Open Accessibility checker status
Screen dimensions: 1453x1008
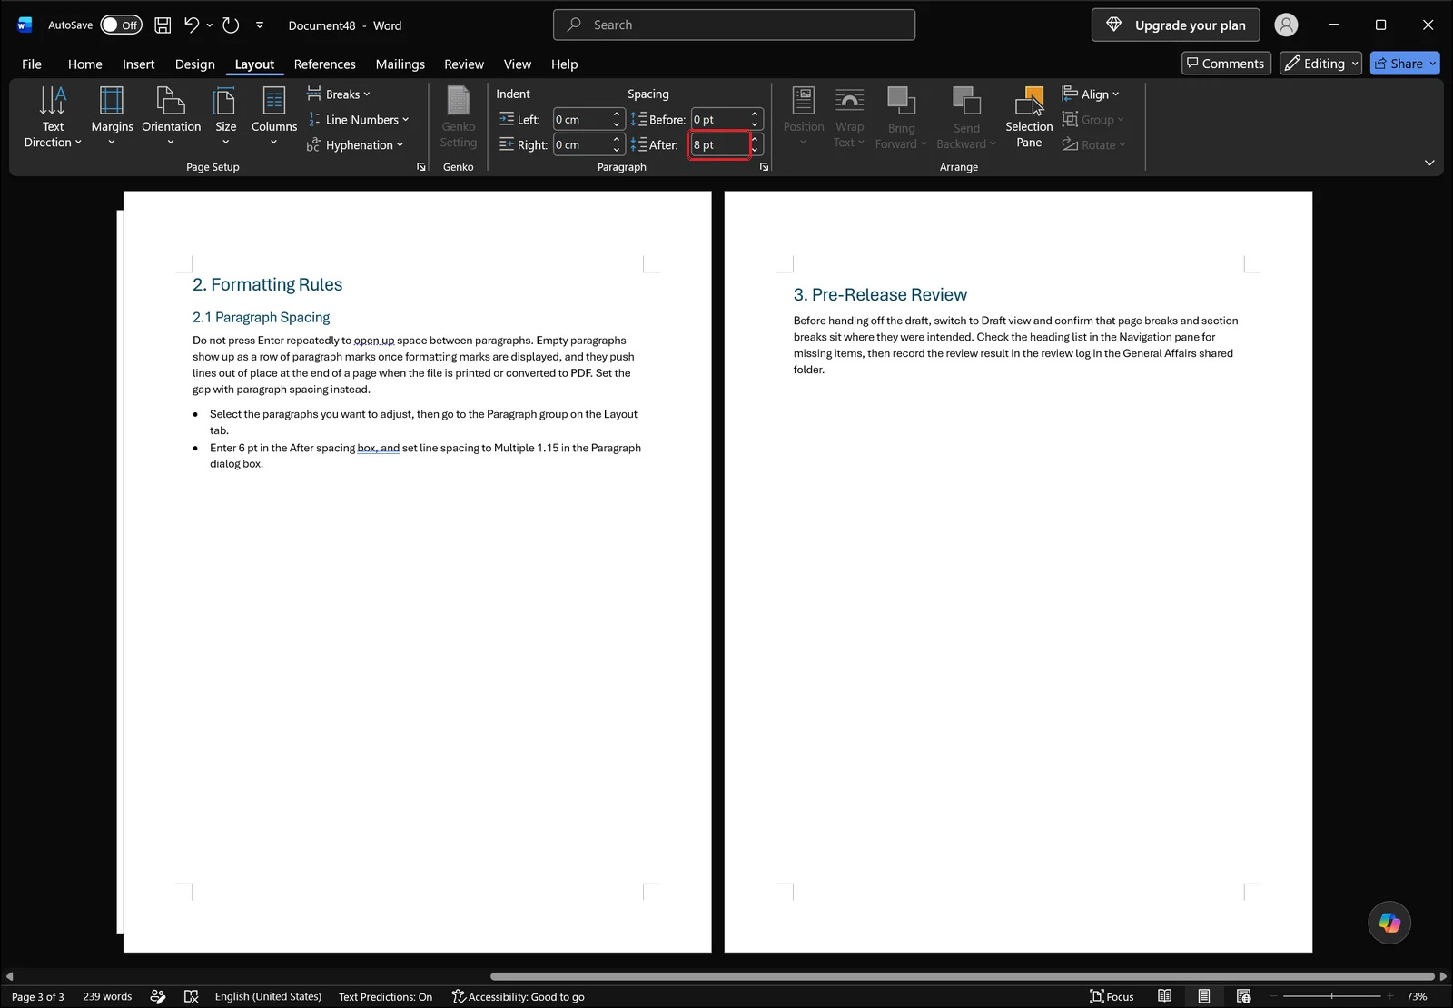pos(518,997)
